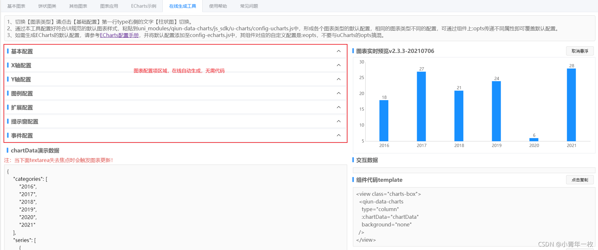Screen dimensions: 598x250
Task: Select the 在线生成工具 tab
Action: point(183,6)
